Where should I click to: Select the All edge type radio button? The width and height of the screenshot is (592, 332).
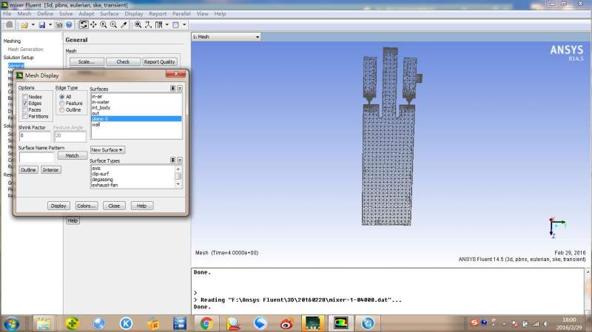(x=62, y=97)
